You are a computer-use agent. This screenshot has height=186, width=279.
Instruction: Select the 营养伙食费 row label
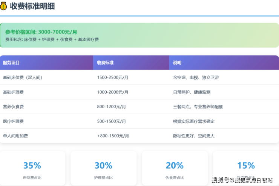pos(13,107)
